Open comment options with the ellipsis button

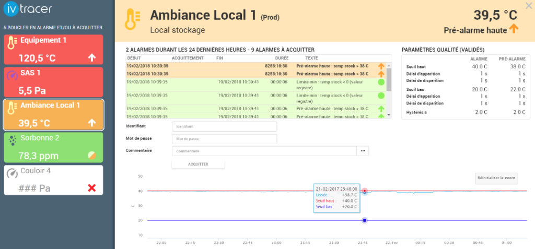pyautogui.click(x=363, y=151)
